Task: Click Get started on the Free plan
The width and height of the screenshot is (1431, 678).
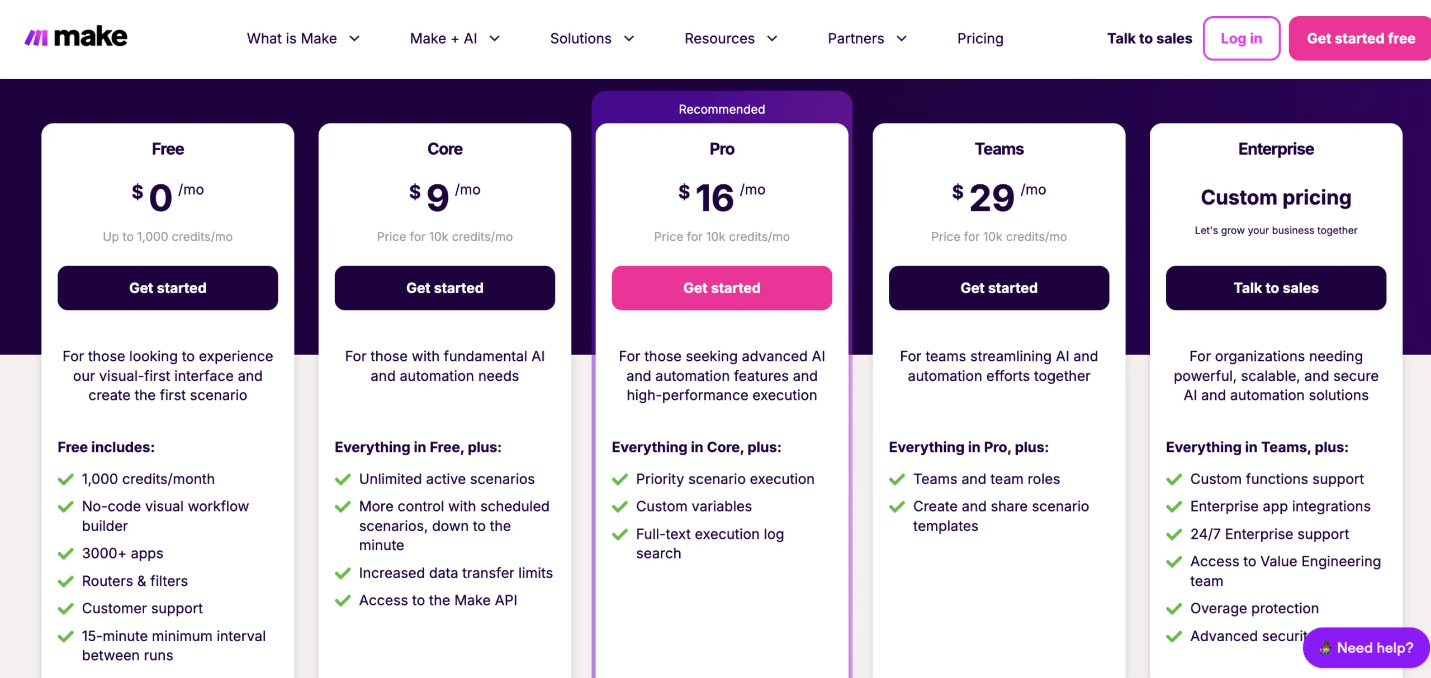Action: (168, 288)
